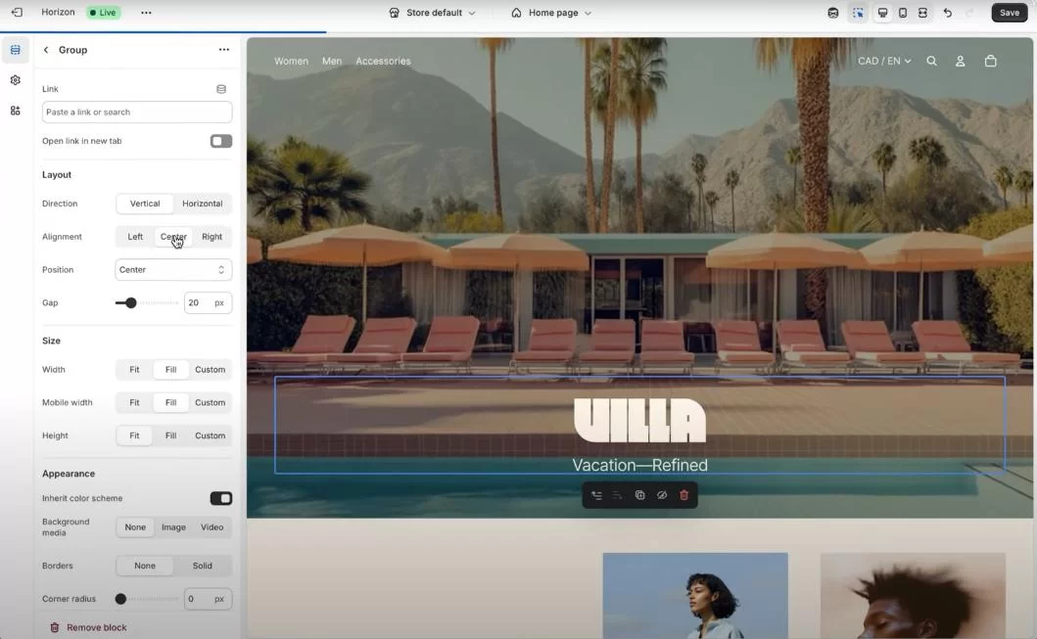Viewport: 1037px width, 639px height.
Task: Set Height to Fit
Action: 134,435
